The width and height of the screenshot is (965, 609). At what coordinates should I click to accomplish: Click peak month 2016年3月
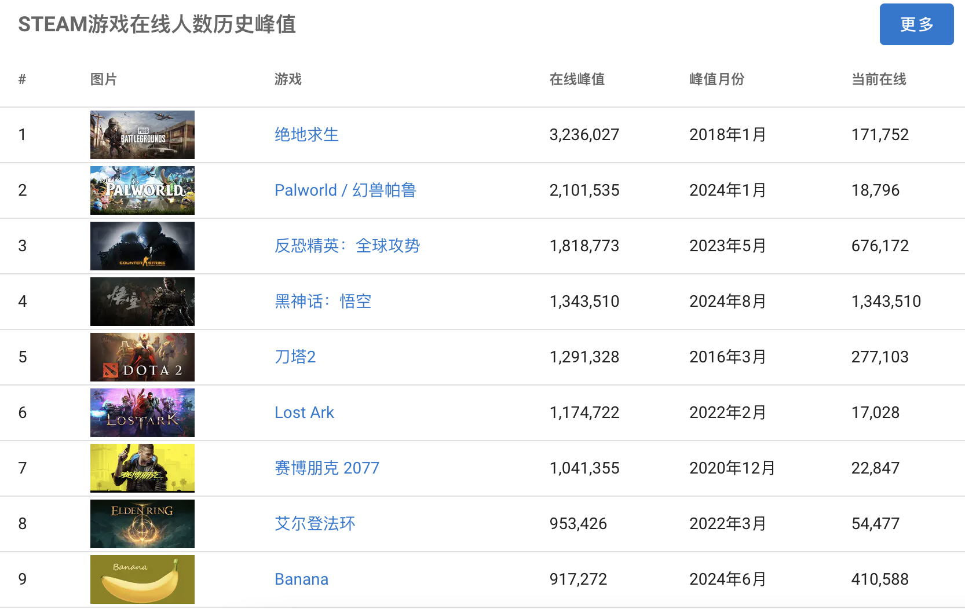tap(728, 357)
